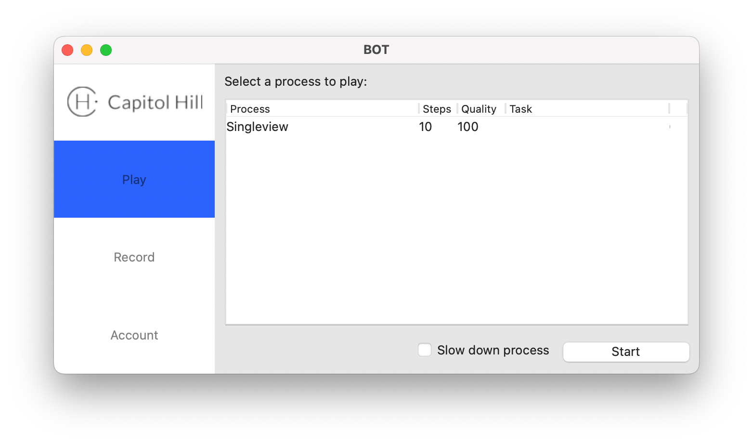Click the quality value 100 for Singleview

click(x=468, y=127)
